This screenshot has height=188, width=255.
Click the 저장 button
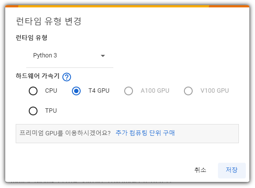pyautogui.click(x=232, y=170)
